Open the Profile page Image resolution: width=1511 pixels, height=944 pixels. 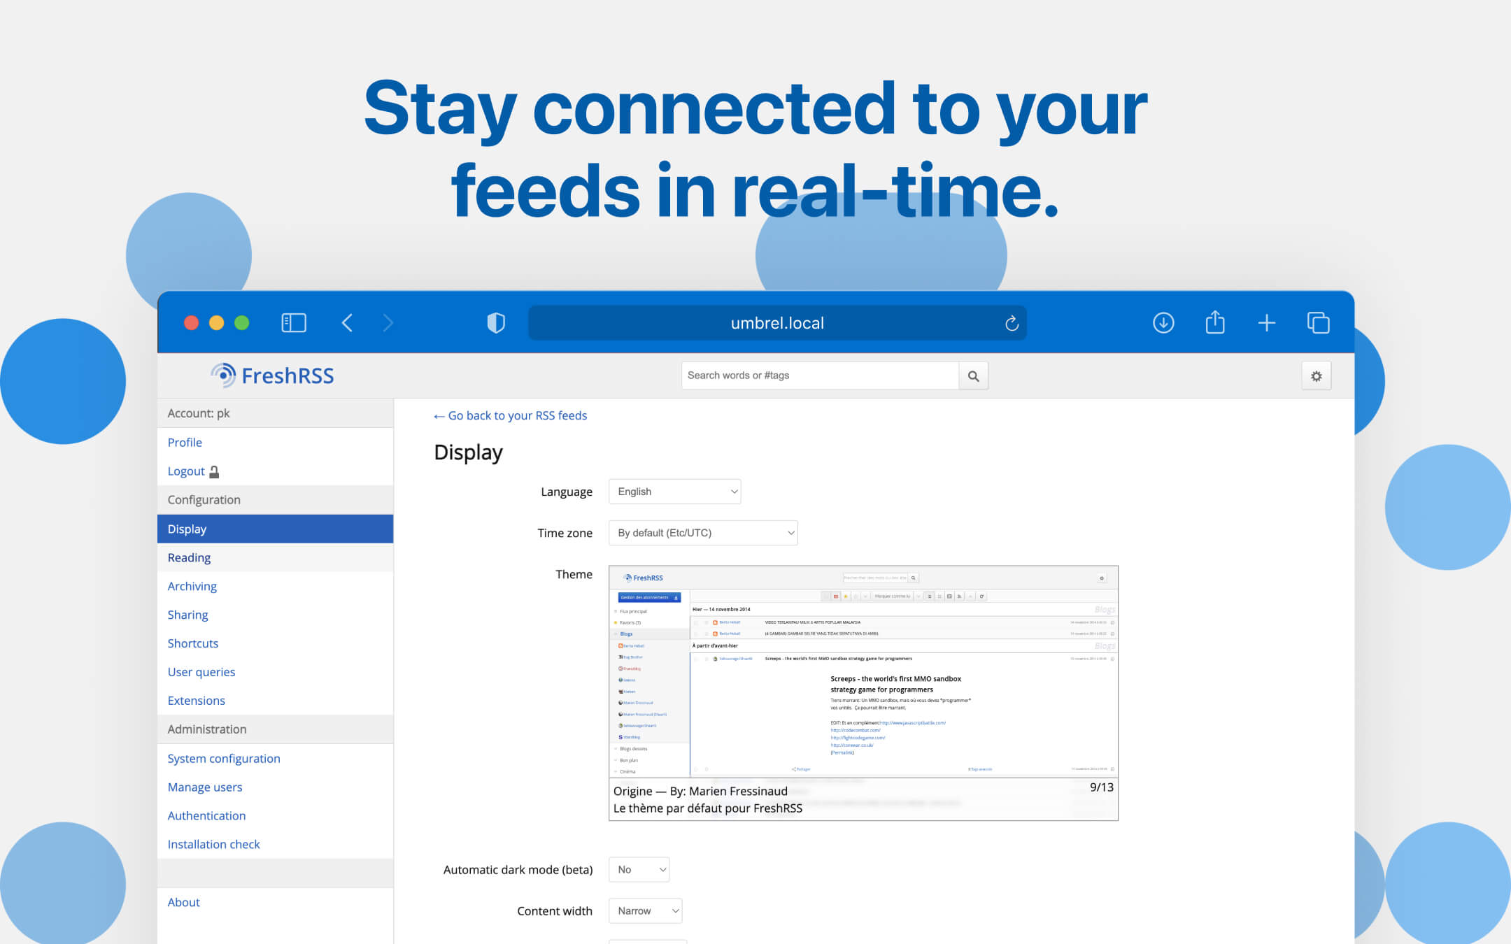pos(184,442)
